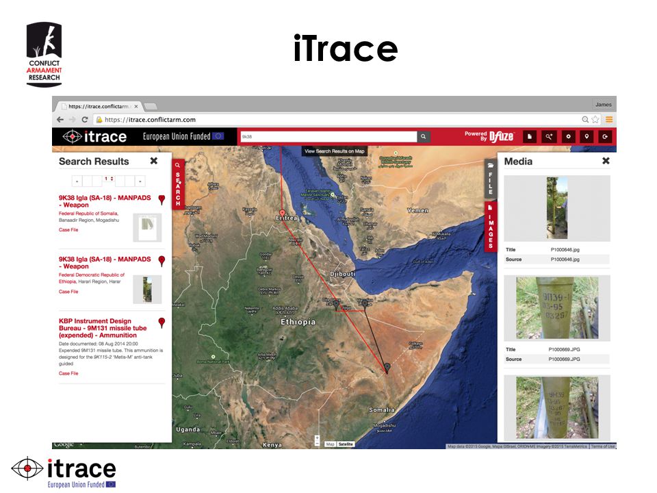This screenshot has width=657, height=493.
Task: Click the itrace logo in the header
Action: coord(94,137)
